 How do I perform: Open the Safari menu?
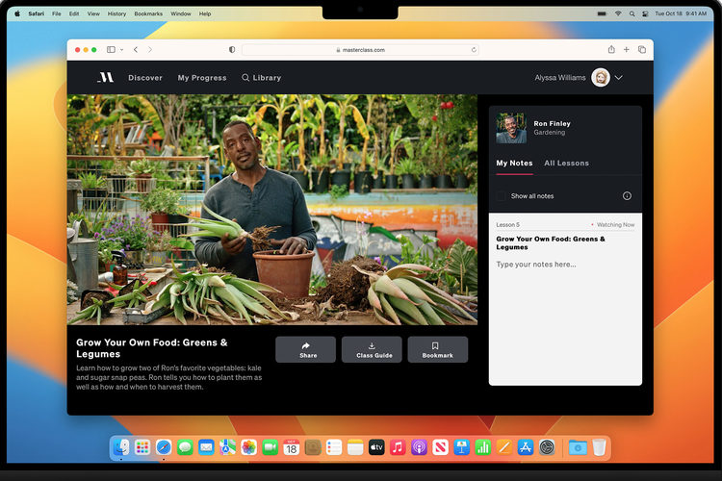pos(36,13)
